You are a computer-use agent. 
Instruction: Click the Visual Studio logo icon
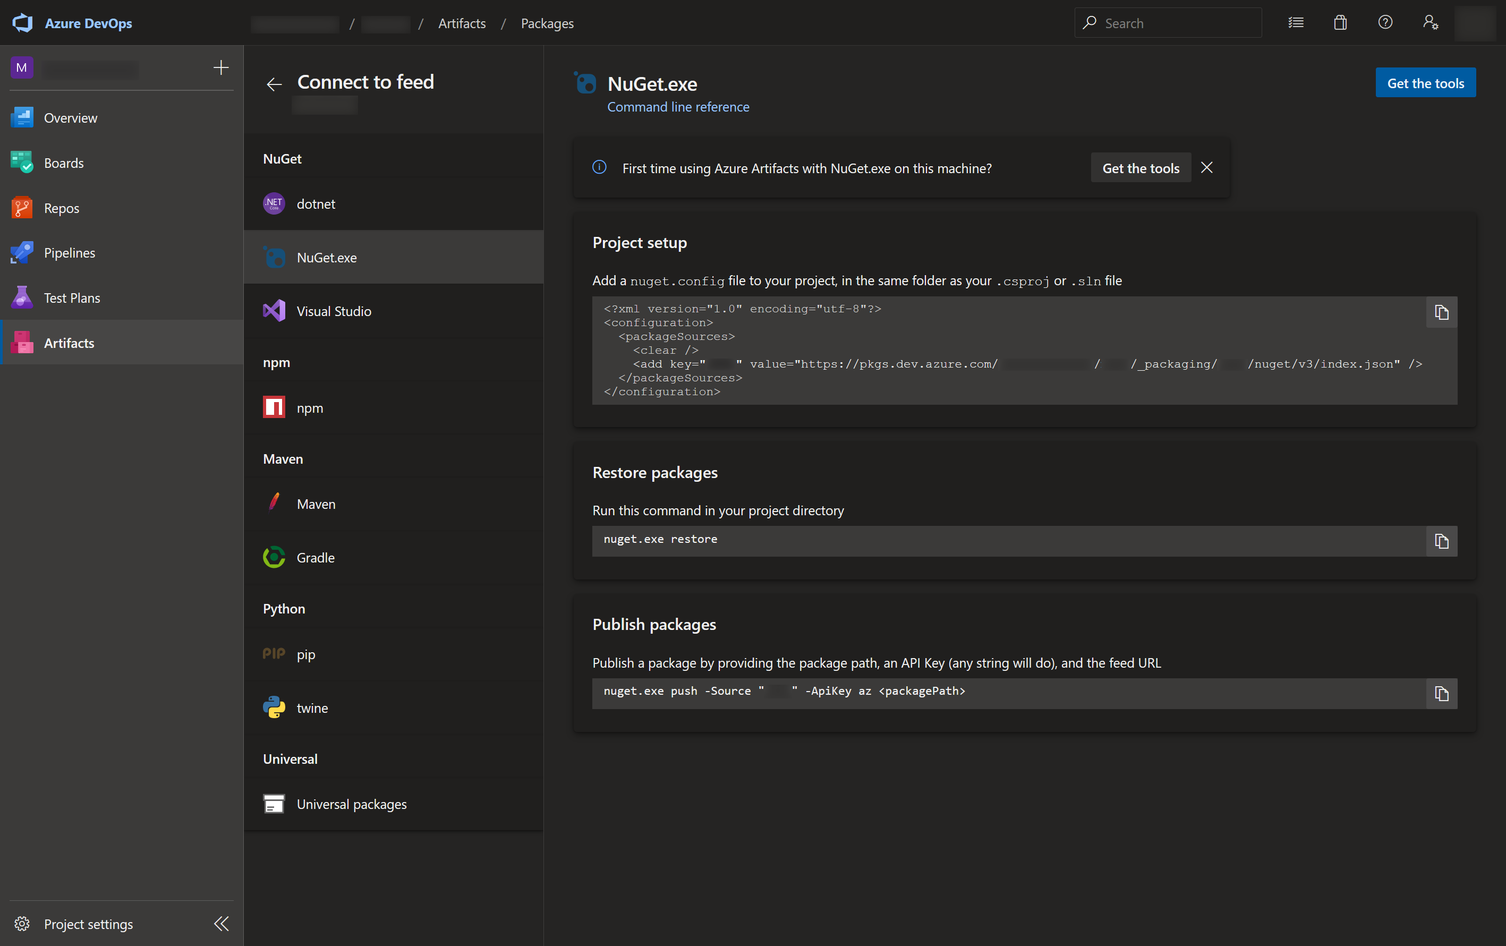click(x=274, y=311)
